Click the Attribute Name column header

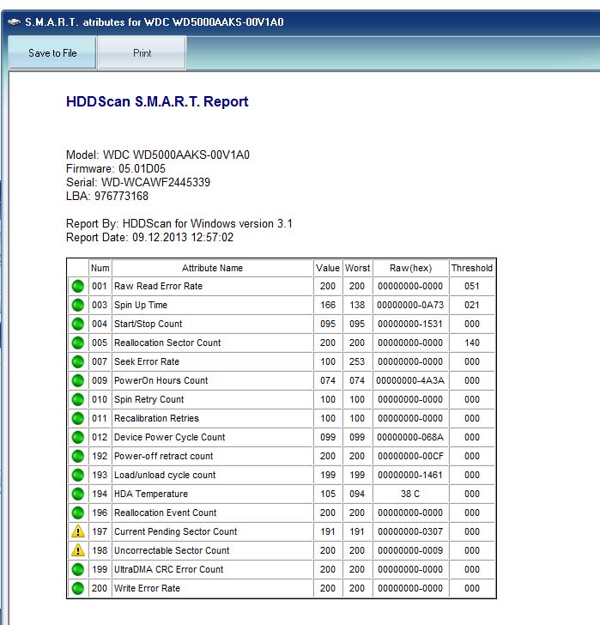[212, 268]
